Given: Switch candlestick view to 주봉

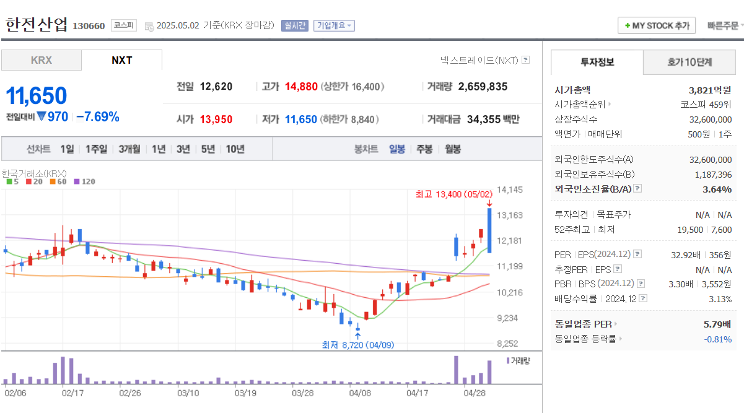Looking at the screenshot, I should [424, 148].
